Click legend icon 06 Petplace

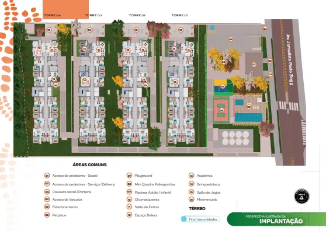(x=47, y=215)
